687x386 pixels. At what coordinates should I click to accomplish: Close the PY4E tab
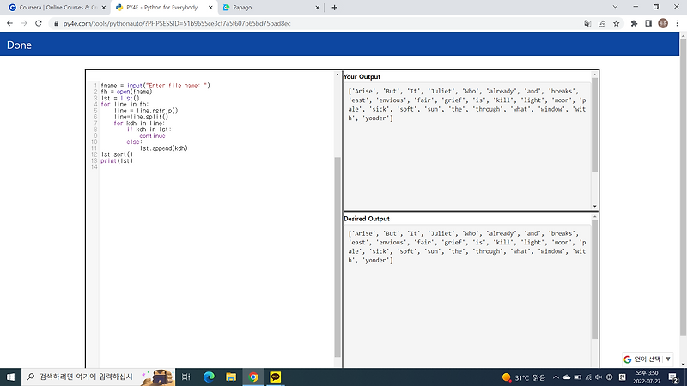(x=210, y=8)
